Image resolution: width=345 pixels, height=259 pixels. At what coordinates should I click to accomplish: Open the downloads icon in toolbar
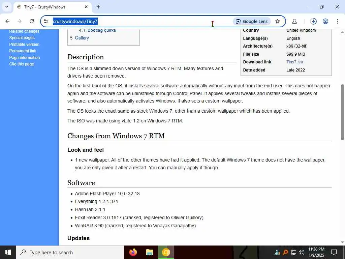(313, 21)
